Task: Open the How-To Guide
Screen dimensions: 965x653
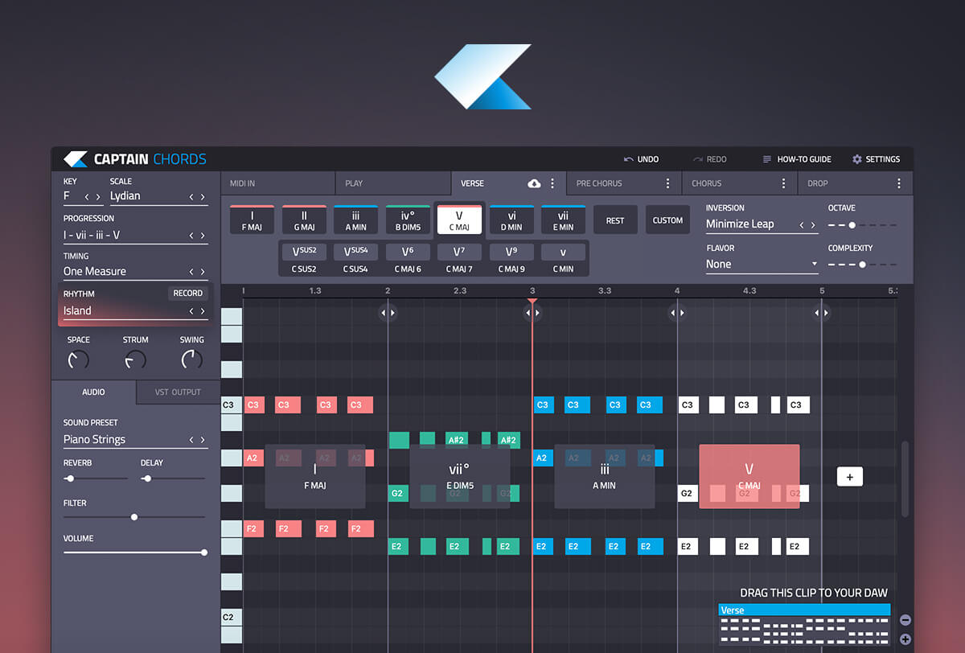Action: point(797,159)
